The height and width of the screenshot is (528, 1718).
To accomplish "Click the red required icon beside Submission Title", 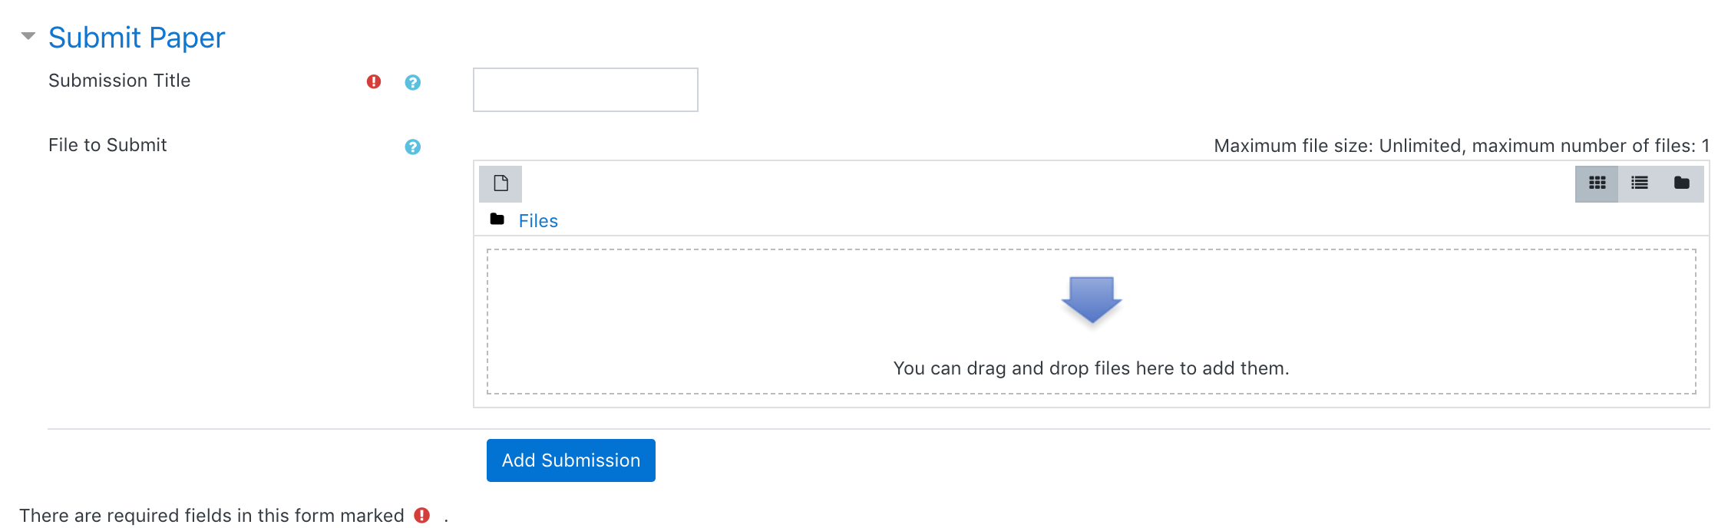I will [374, 81].
